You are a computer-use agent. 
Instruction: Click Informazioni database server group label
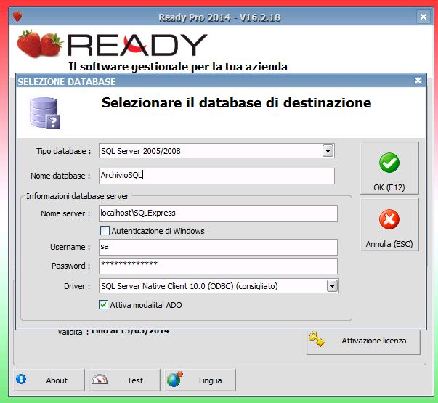[x=78, y=196]
